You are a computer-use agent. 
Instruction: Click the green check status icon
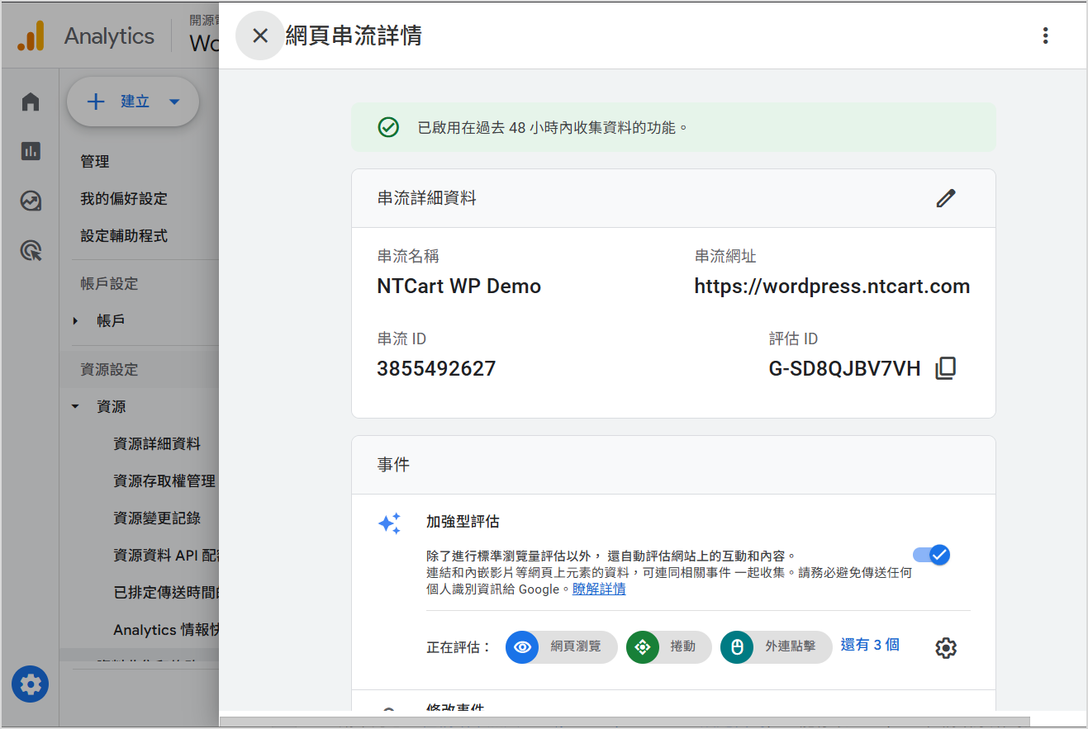(388, 127)
